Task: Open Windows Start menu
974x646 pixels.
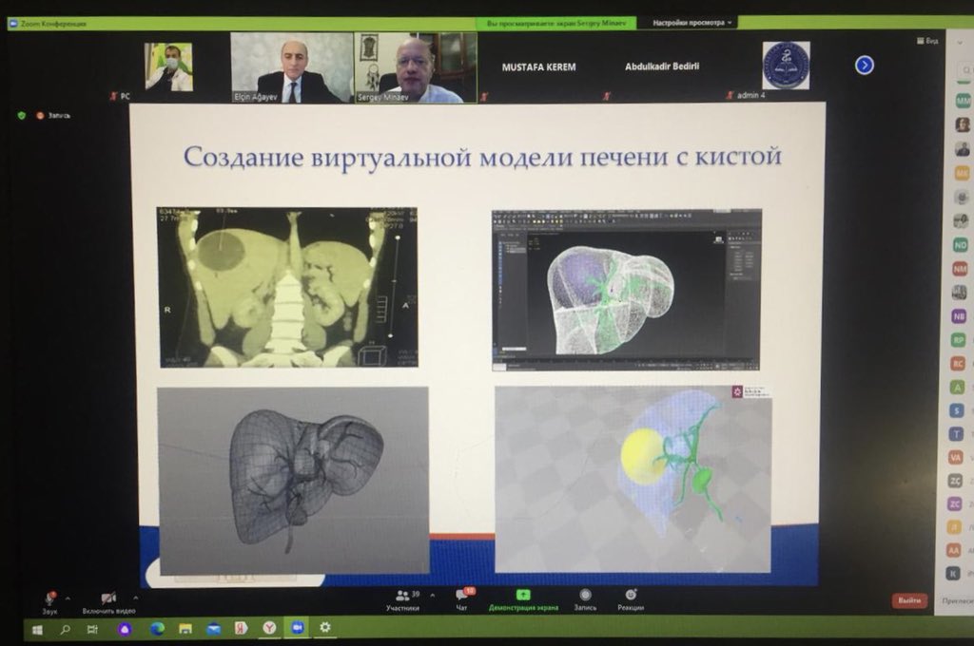Action: tap(37, 630)
